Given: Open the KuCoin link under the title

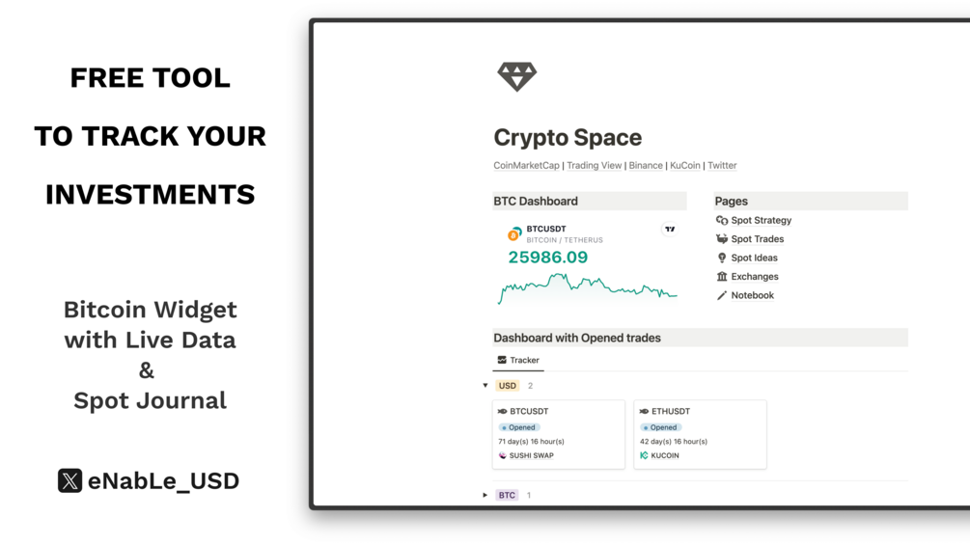Looking at the screenshot, I should coord(685,165).
